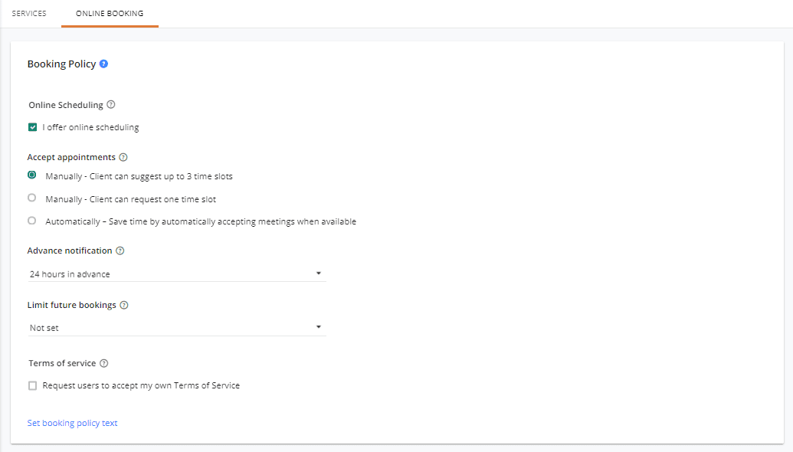793x452 pixels.
Task: Click the Request users to accept Terms label
Action: coord(141,385)
